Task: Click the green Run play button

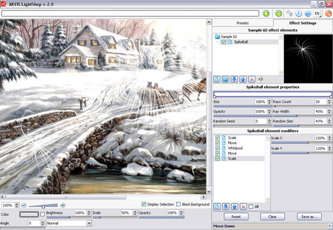Action: point(266,13)
